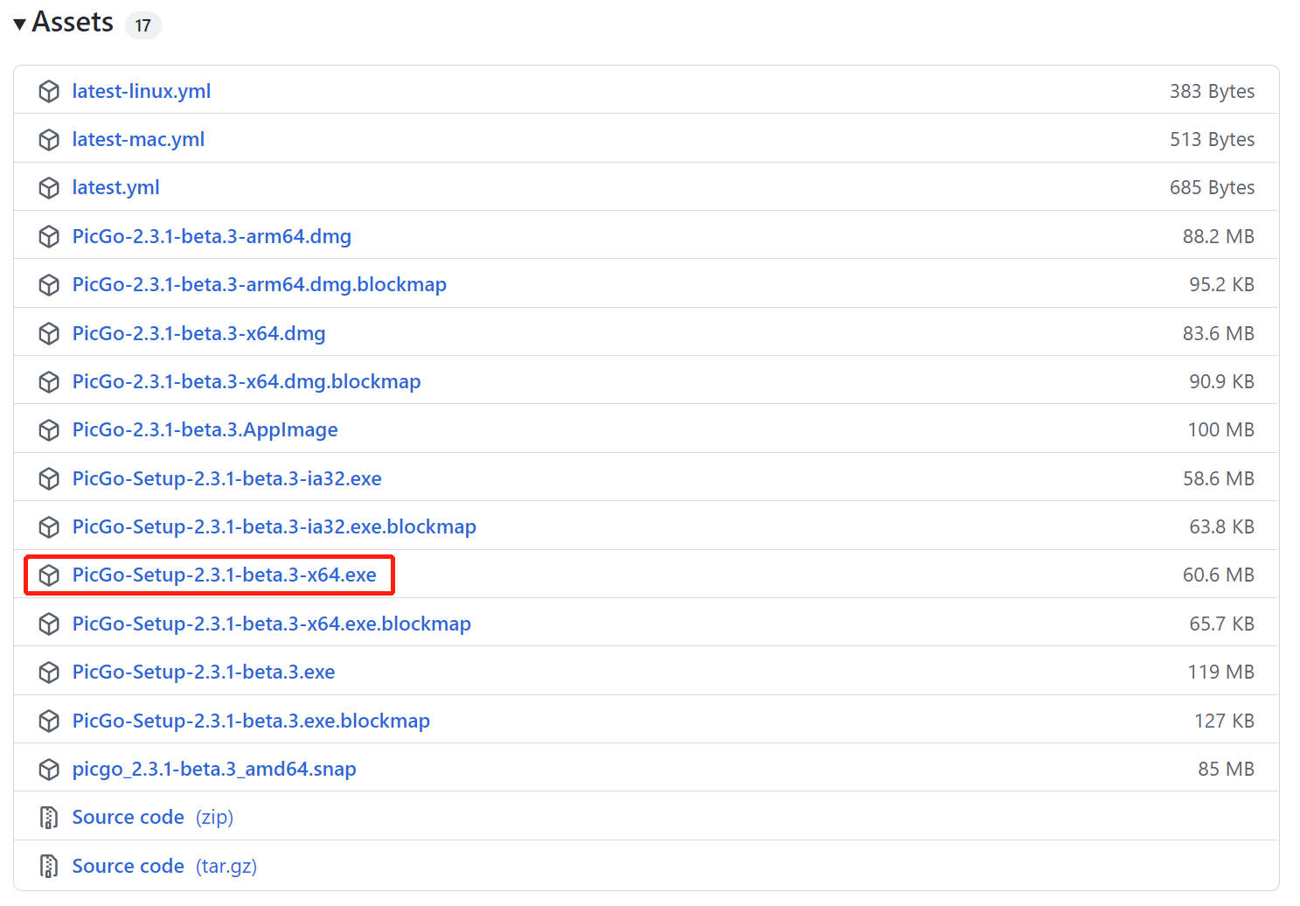Download PicGo-Setup-2.3.1-beta.3.exe universal installer
Viewport: 1300px width, 906px height.
point(204,673)
